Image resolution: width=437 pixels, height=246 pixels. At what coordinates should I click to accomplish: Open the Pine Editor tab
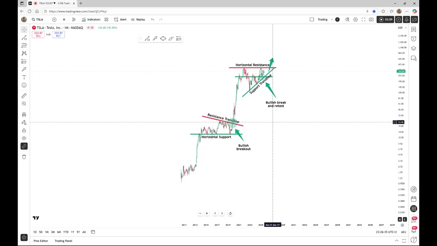tap(41, 241)
